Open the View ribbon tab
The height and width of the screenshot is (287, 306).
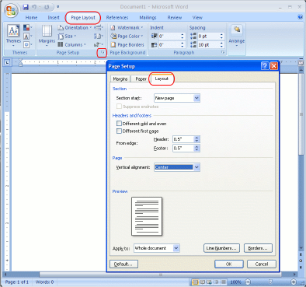coord(197,17)
